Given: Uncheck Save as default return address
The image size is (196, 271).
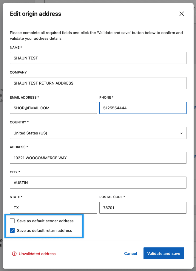Looking at the screenshot, I should point(12,230).
